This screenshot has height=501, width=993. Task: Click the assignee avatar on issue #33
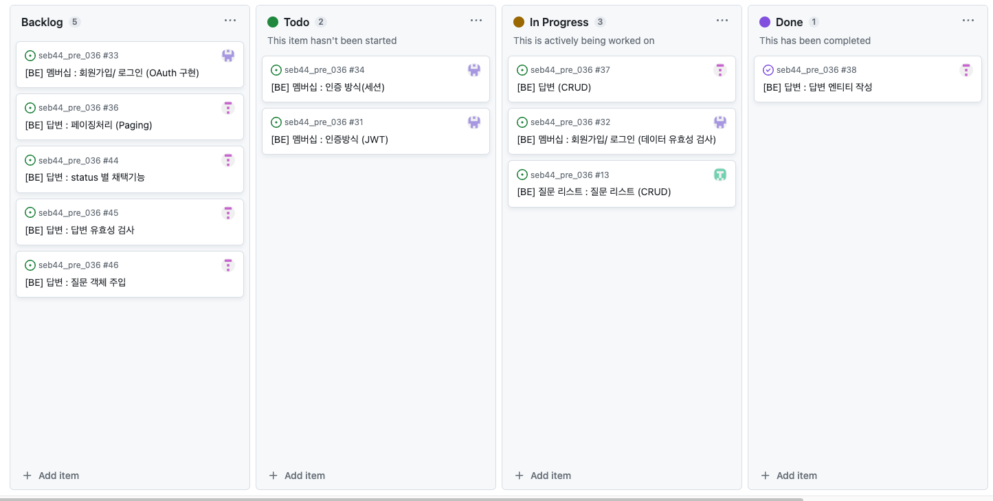coord(228,56)
